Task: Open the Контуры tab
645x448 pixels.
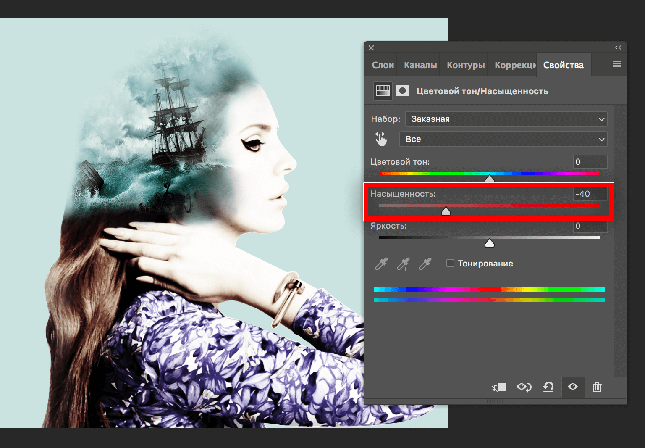Action: point(465,65)
